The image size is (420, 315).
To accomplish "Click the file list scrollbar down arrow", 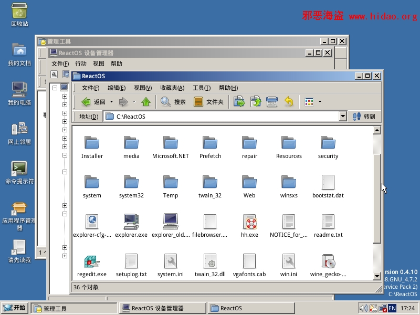I will [x=376, y=276].
